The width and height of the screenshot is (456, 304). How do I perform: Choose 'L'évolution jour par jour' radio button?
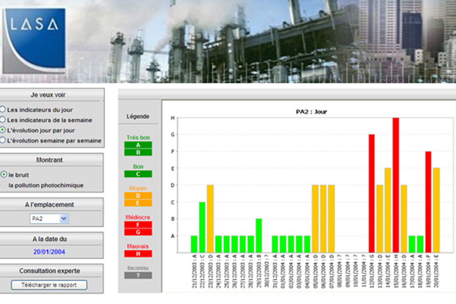click(x=3, y=130)
